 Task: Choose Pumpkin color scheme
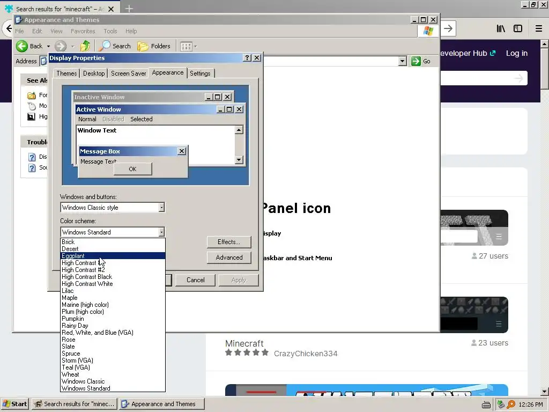pos(113,319)
